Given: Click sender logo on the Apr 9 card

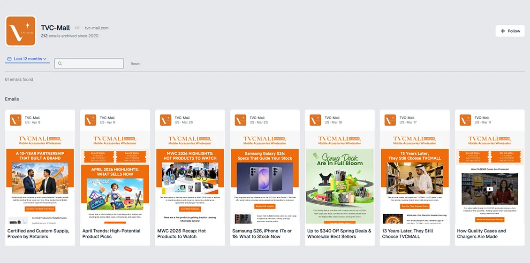Looking at the screenshot, I should pos(15,120).
